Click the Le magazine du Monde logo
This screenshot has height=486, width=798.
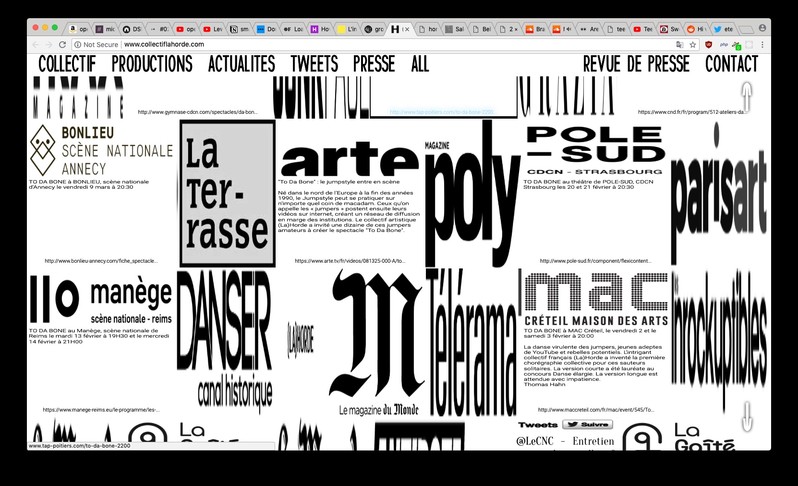(x=376, y=342)
